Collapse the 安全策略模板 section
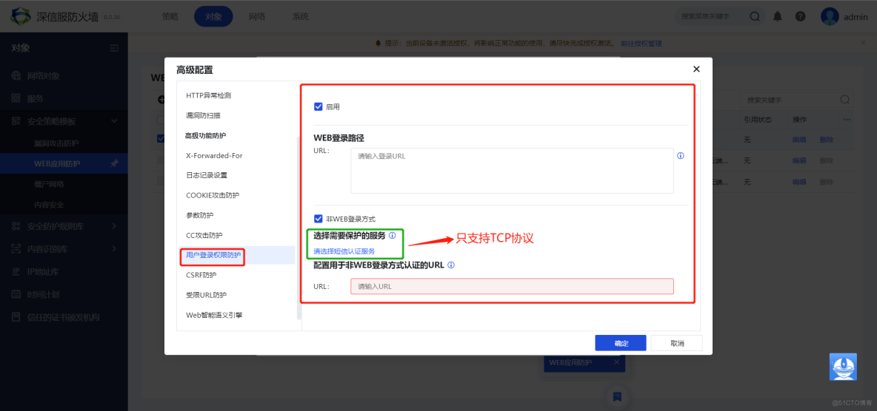The image size is (877, 411). (114, 121)
